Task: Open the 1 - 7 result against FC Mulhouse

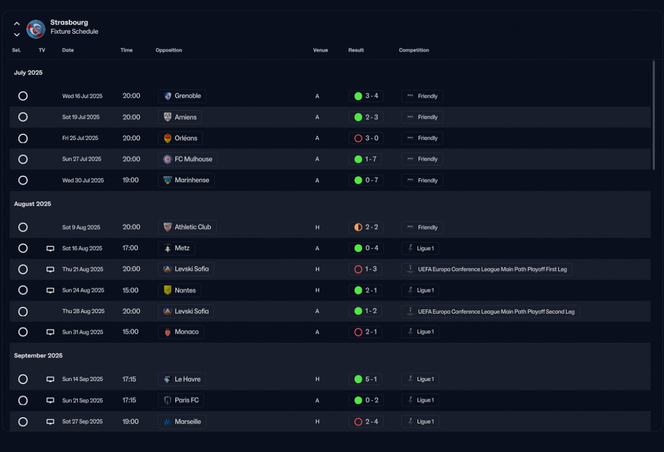Action: pos(365,159)
